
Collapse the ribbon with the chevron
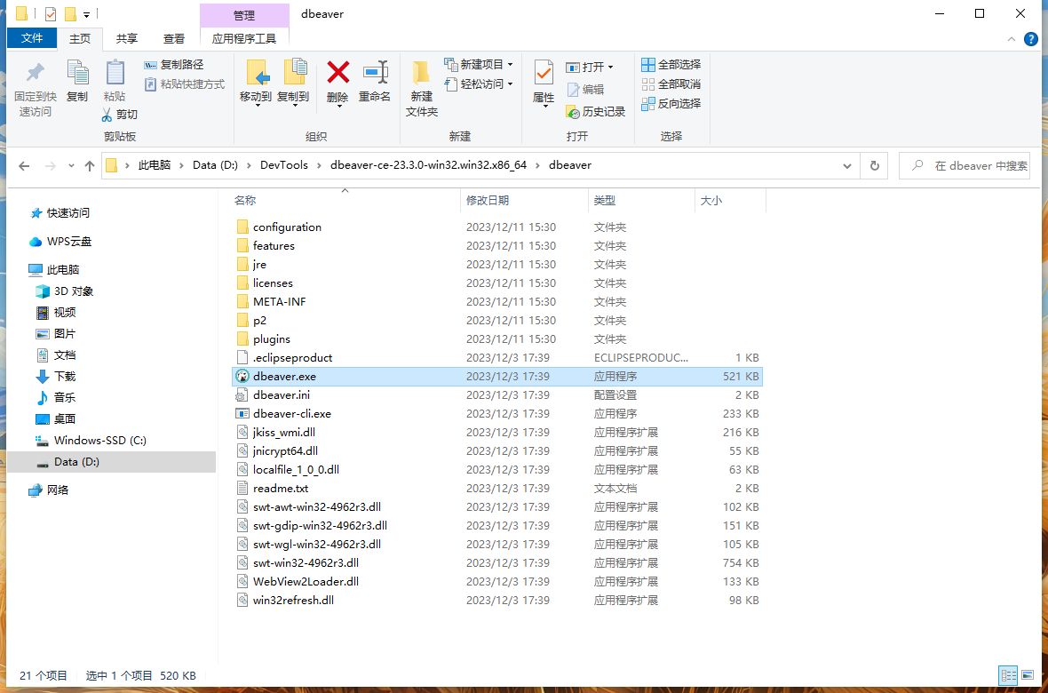pyautogui.click(x=1012, y=39)
